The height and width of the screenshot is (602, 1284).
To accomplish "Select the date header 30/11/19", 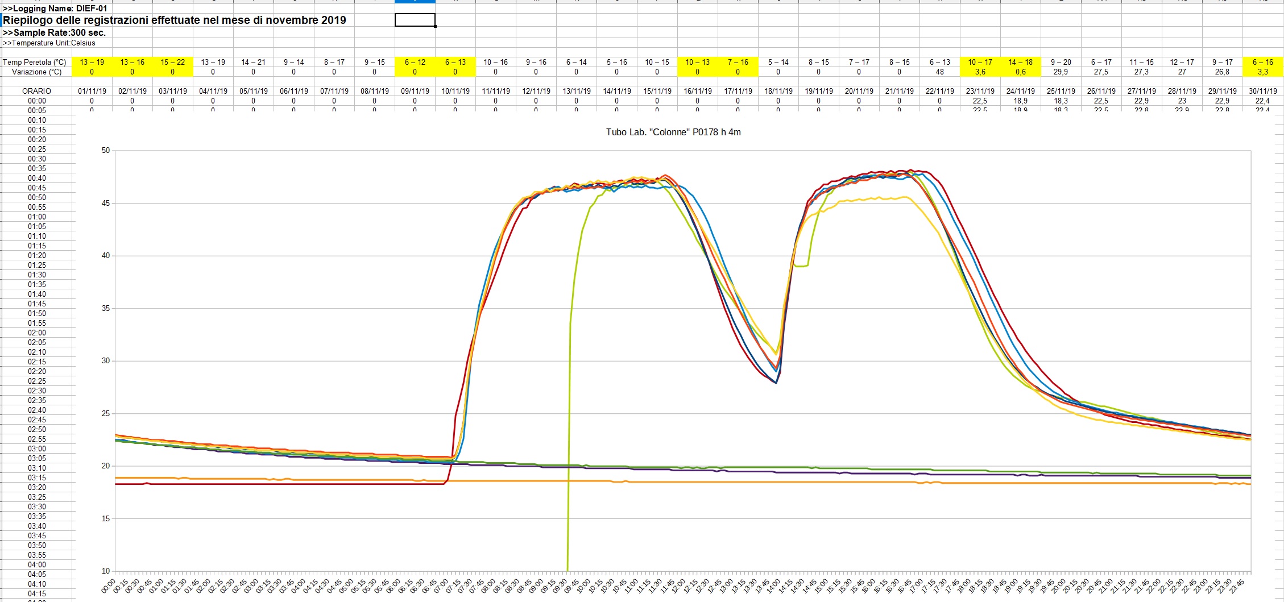I will coord(1262,91).
